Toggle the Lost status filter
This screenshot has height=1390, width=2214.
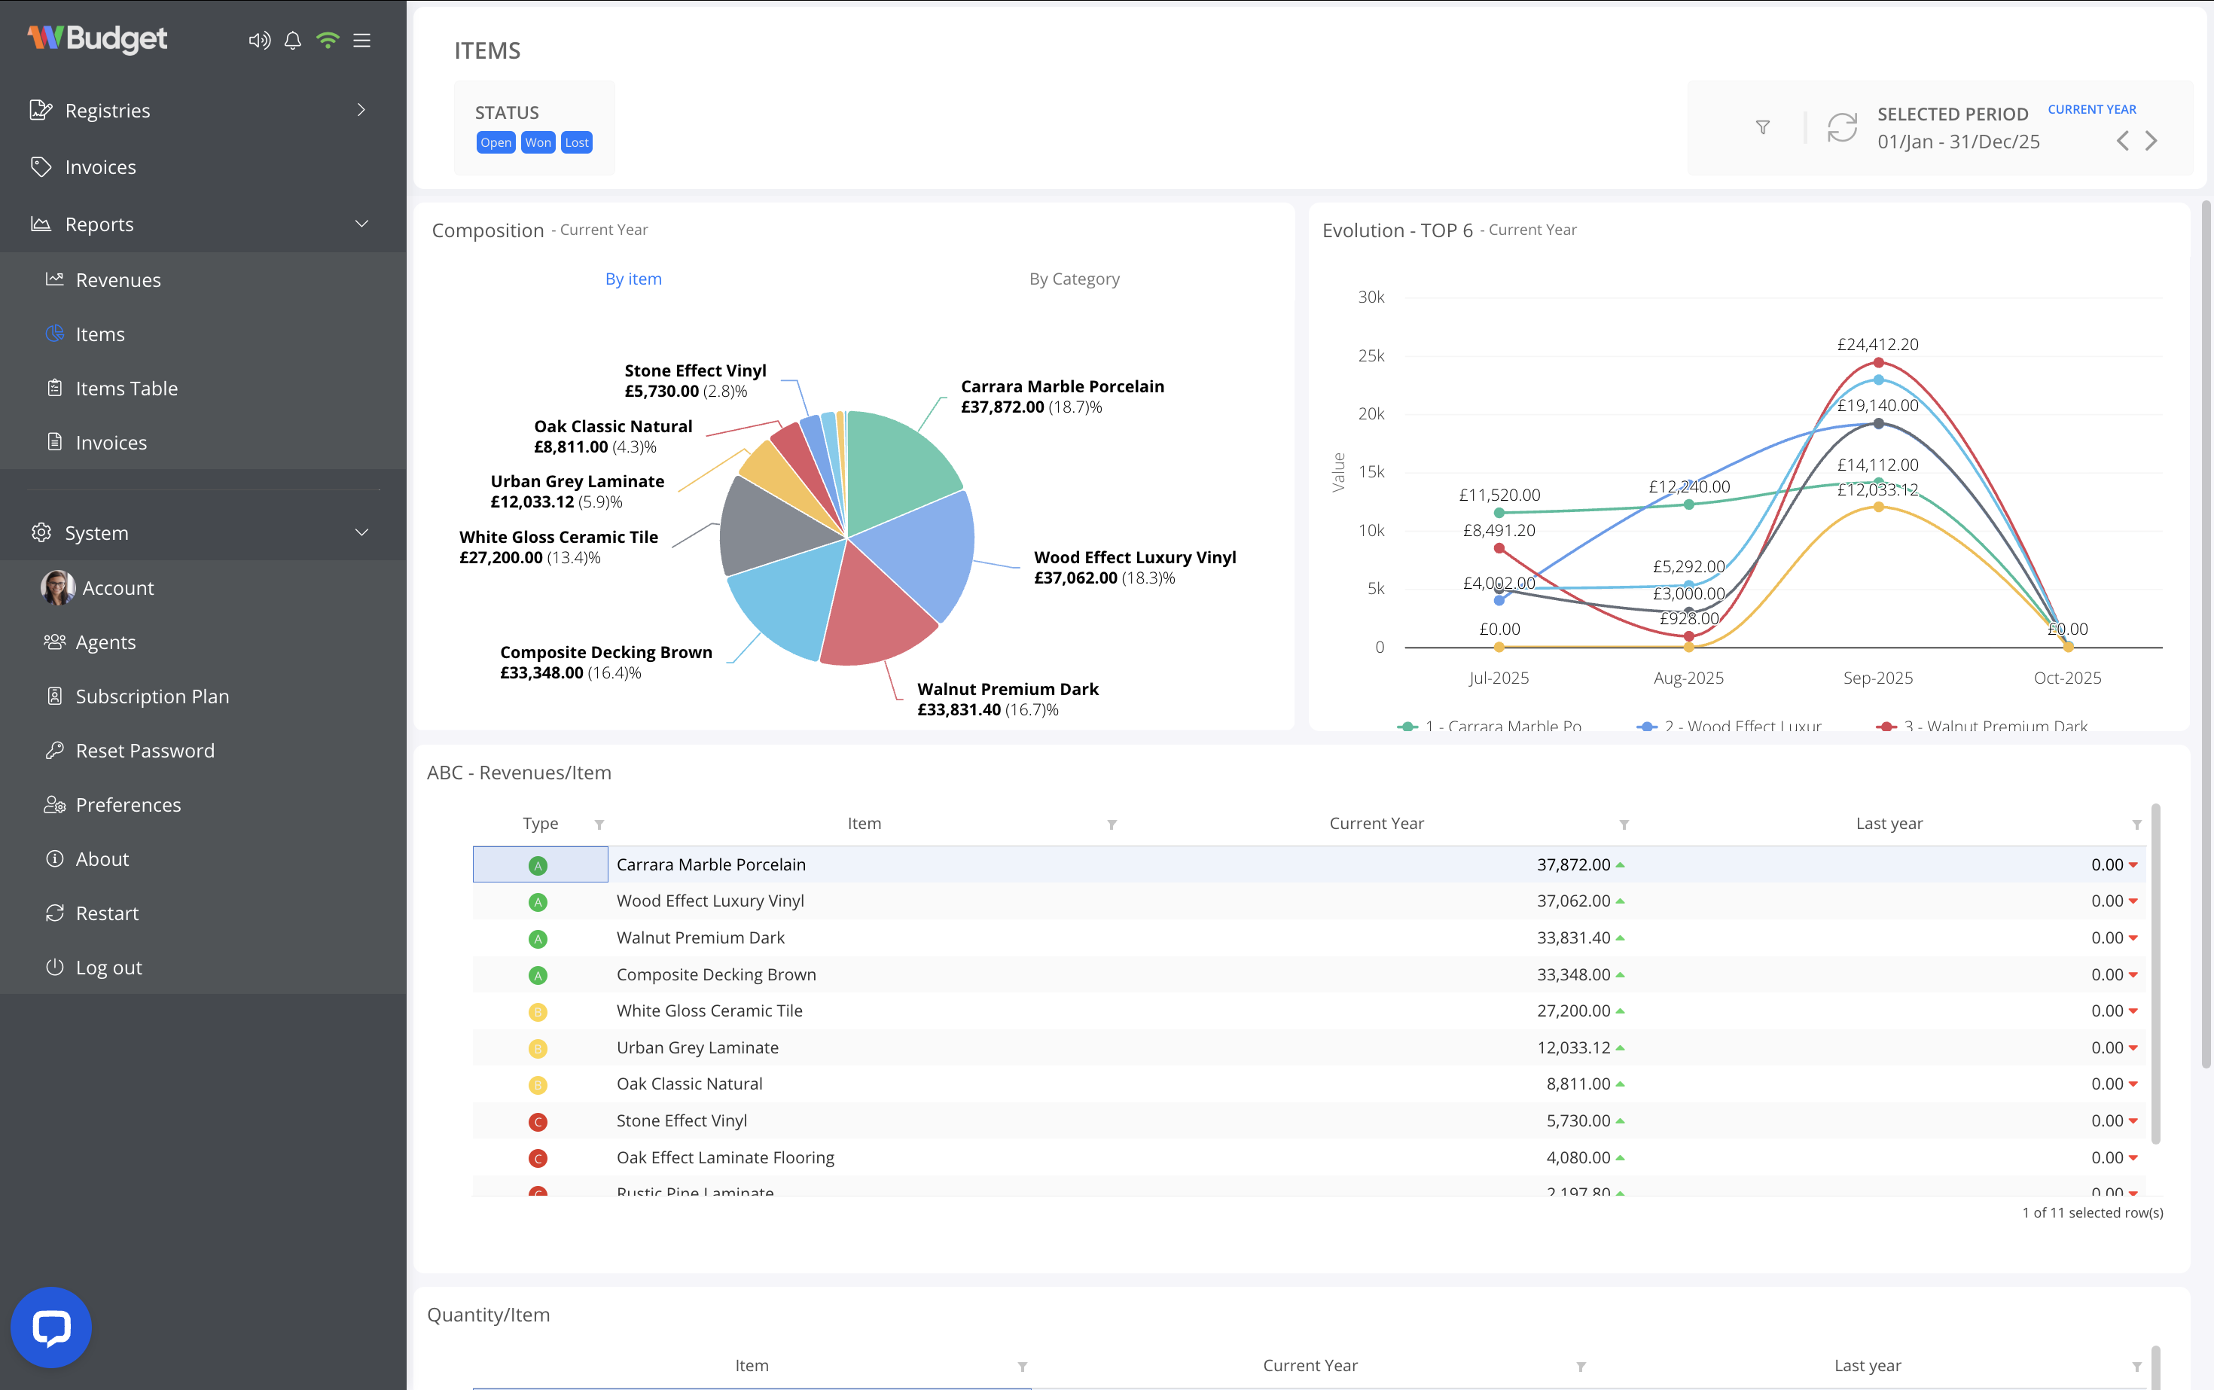click(577, 142)
